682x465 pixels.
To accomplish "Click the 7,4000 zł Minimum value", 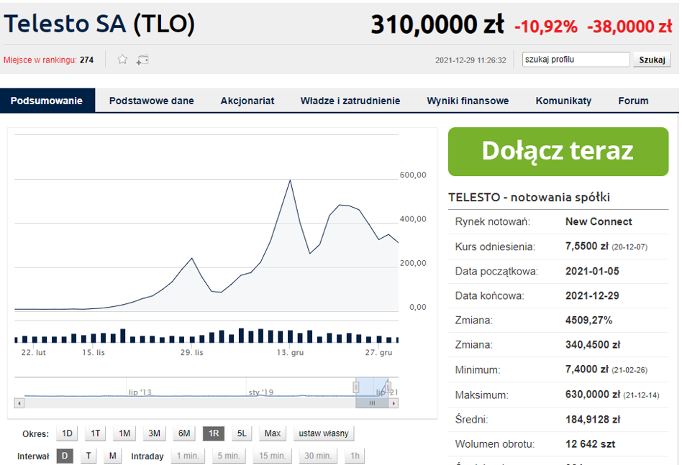I will [587, 369].
